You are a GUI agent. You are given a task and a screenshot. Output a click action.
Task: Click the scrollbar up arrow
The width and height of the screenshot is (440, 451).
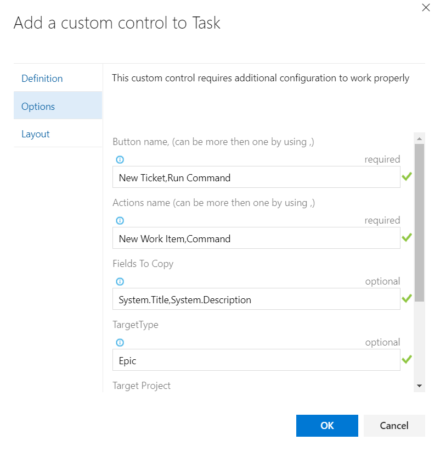point(420,138)
